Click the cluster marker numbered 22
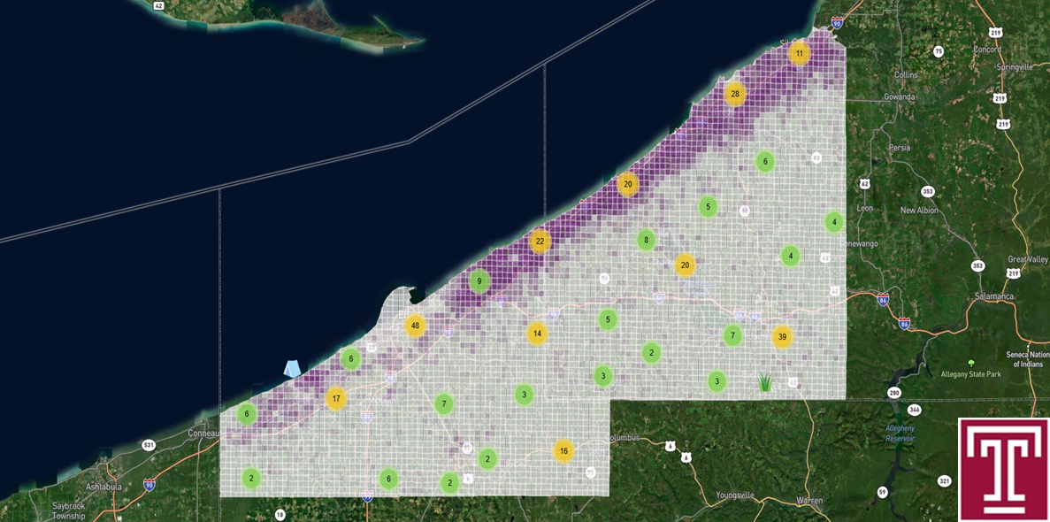1050x522 pixels. pyautogui.click(x=541, y=240)
